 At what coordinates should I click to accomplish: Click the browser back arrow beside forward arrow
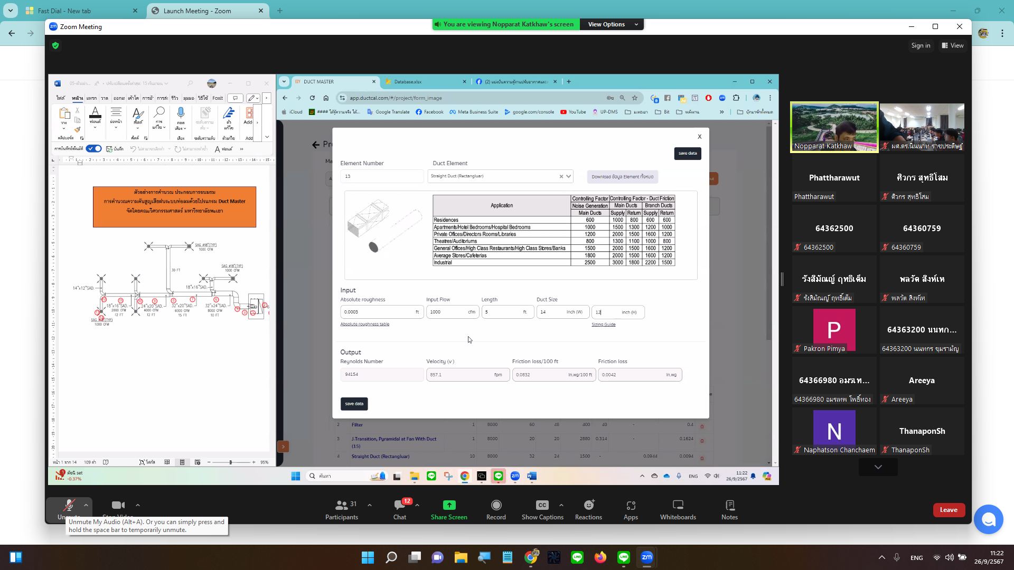12,33
